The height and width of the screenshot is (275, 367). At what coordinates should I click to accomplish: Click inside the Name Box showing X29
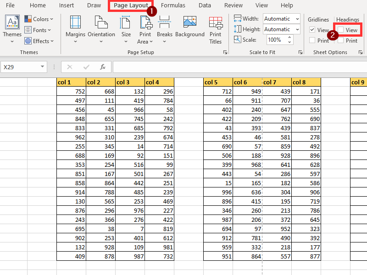pos(21,66)
